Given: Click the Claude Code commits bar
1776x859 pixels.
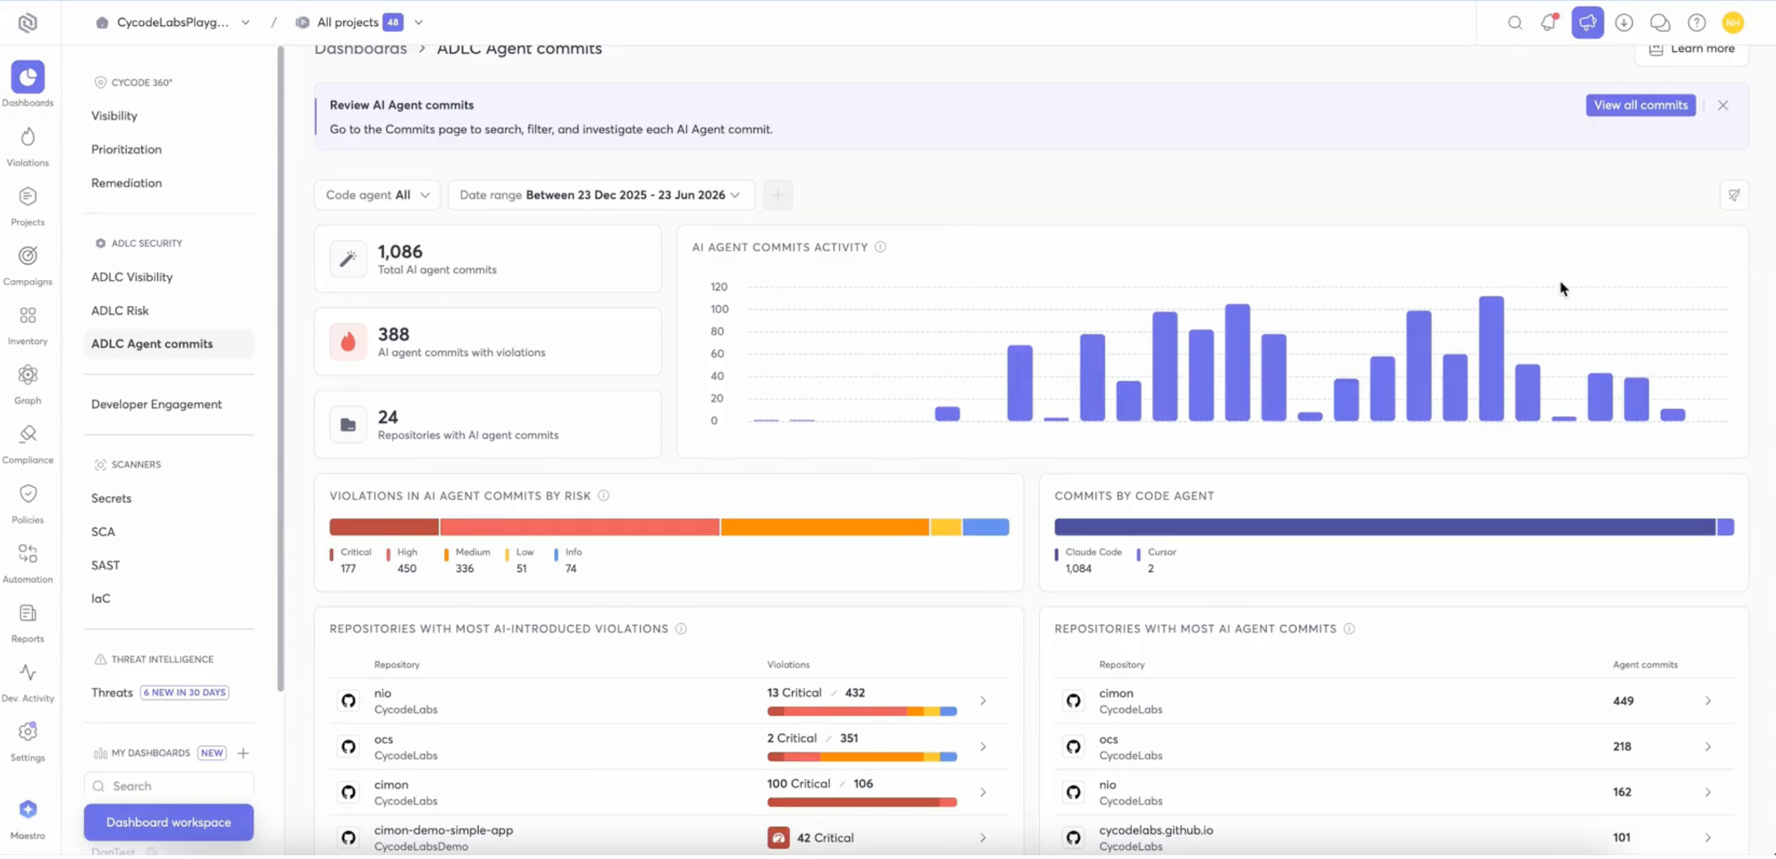Looking at the screenshot, I should pyautogui.click(x=1385, y=527).
